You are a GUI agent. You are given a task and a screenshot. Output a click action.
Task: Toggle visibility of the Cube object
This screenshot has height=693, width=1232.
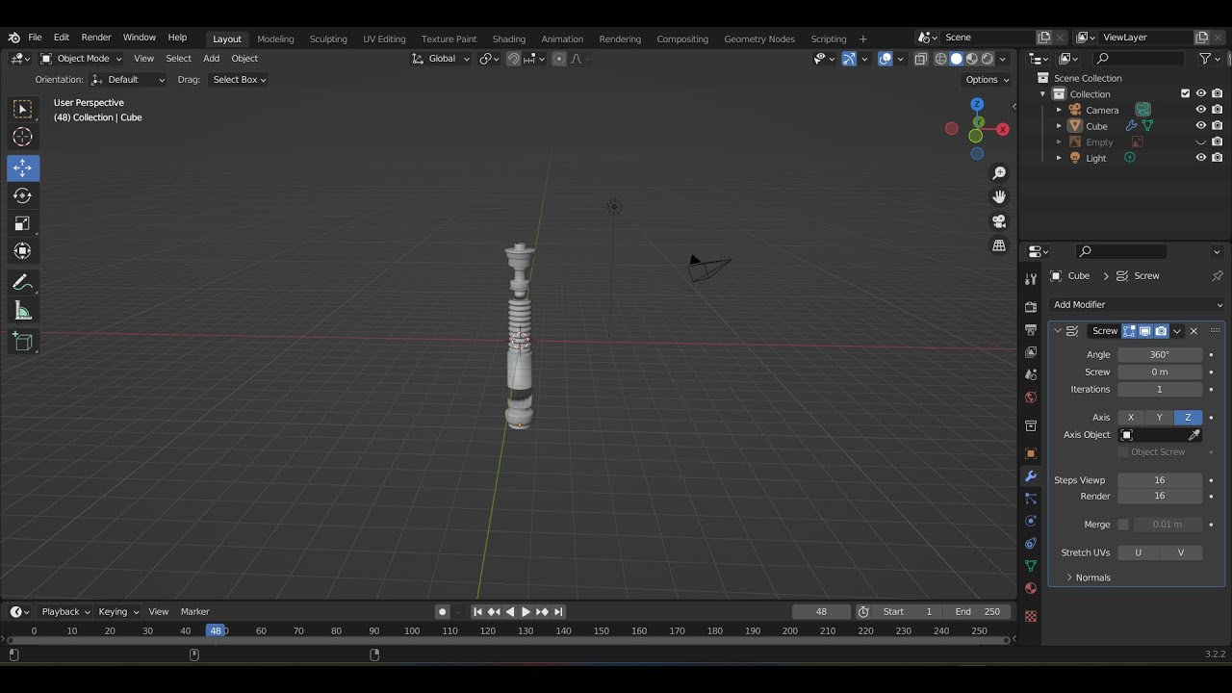click(x=1201, y=126)
